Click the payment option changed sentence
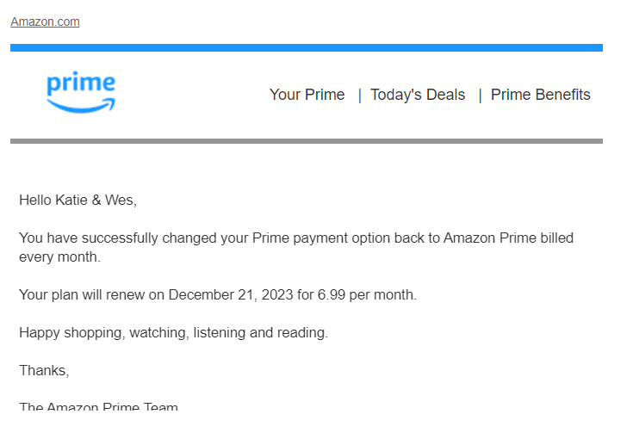The image size is (633, 445). [x=296, y=247]
